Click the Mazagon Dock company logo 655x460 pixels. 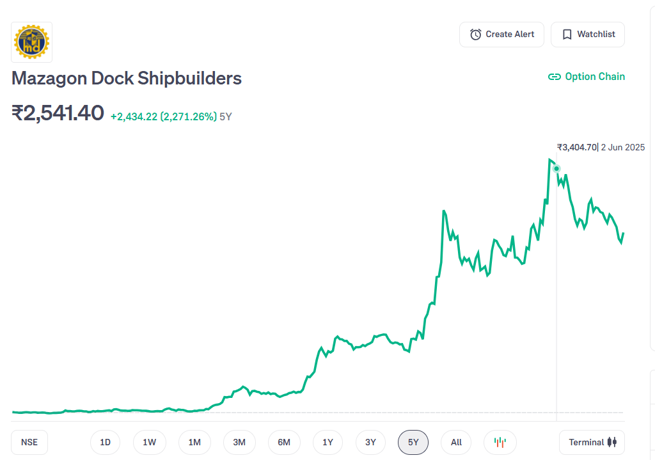(x=32, y=42)
